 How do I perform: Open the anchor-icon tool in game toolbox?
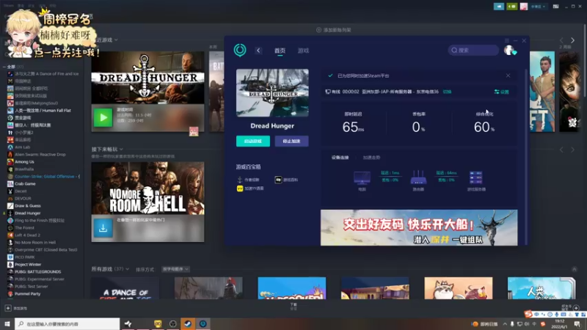[x=249, y=180]
